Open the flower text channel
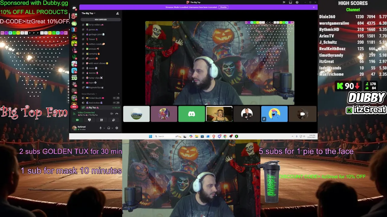The width and height of the screenshot is (387, 217). coord(100,39)
